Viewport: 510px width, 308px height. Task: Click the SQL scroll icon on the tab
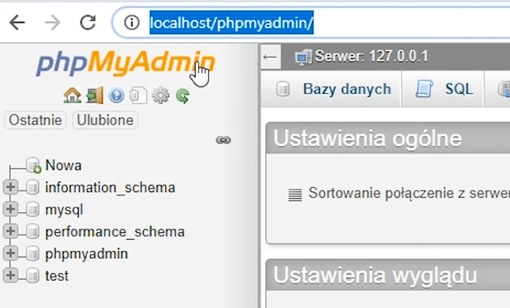click(x=424, y=89)
